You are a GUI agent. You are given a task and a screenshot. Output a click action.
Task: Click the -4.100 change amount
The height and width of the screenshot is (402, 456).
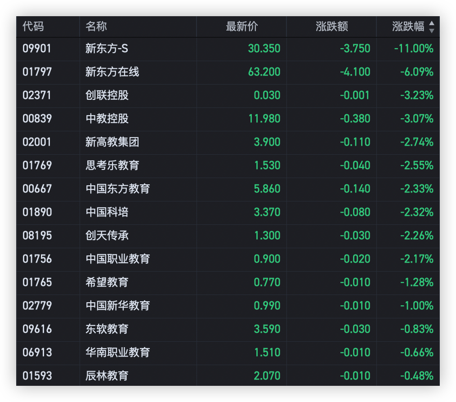click(355, 72)
